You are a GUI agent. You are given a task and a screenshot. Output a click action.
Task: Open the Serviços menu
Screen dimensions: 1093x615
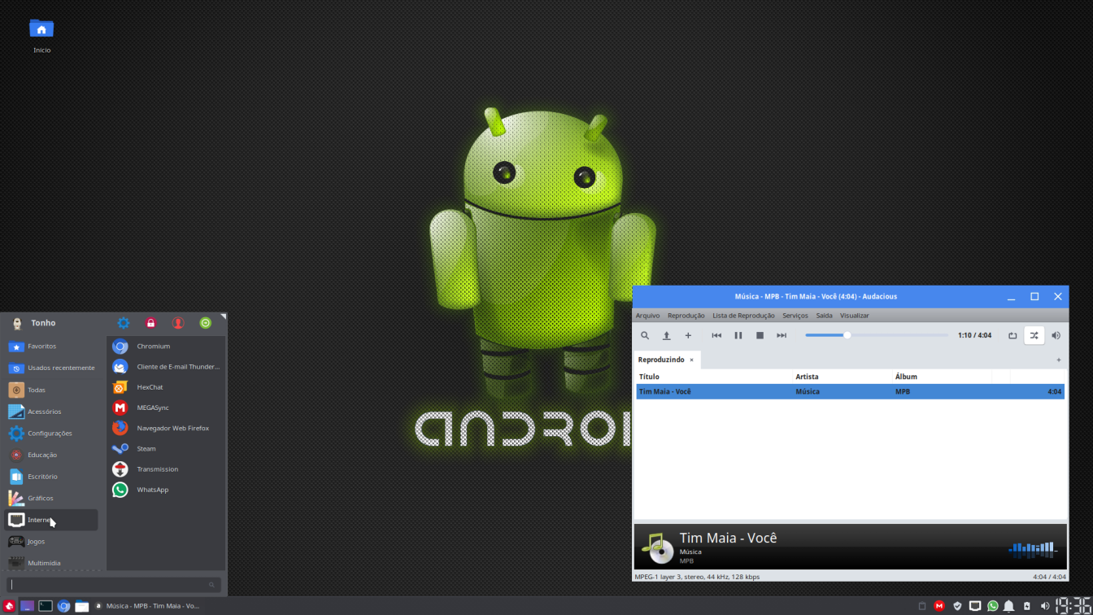[795, 316]
